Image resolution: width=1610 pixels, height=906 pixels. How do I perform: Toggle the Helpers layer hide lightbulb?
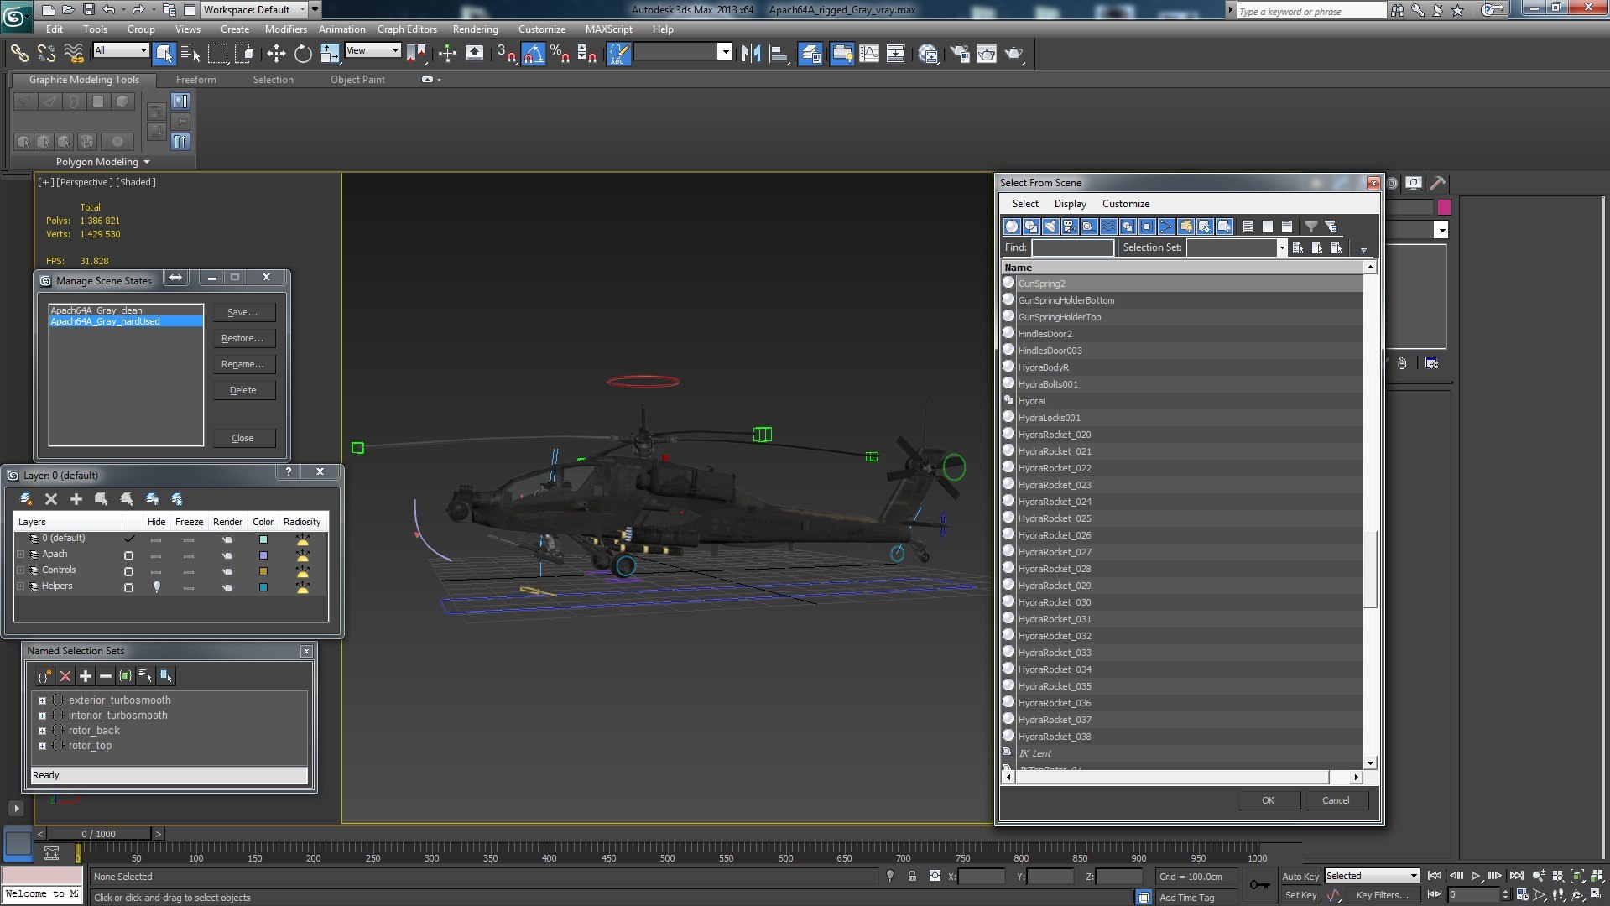pyautogui.click(x=156, y=587)
